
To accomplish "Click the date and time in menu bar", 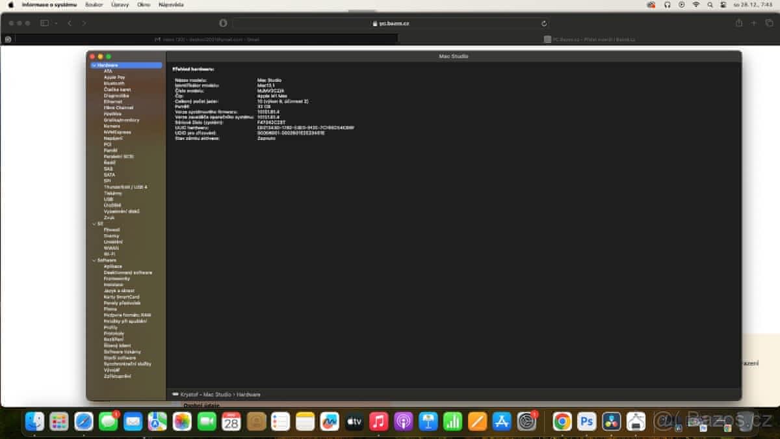I will coord(753,5).
